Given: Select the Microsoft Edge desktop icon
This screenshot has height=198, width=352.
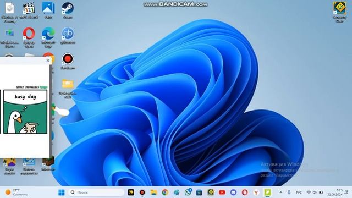Looking at the screenshot, I should pos(48,37).
